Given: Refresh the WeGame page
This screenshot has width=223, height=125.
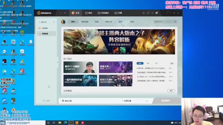Looking at the screenshot, I should point(65,13).
